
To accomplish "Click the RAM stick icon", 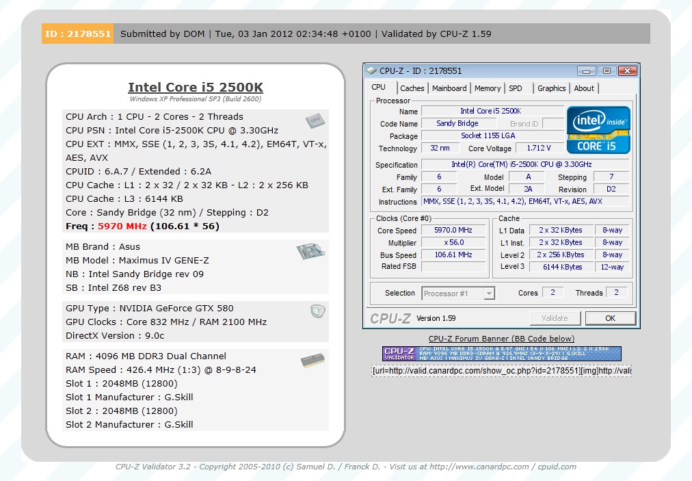I will (x=312, y=361).
